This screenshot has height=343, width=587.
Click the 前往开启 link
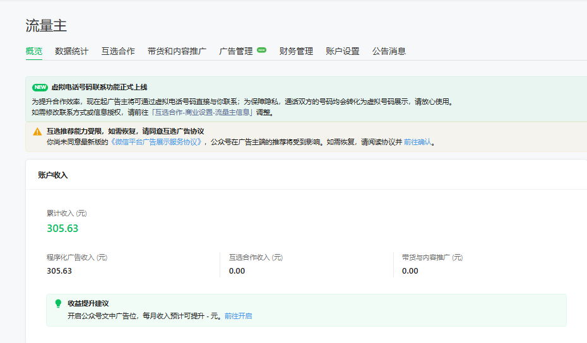(x=238, y=316)
